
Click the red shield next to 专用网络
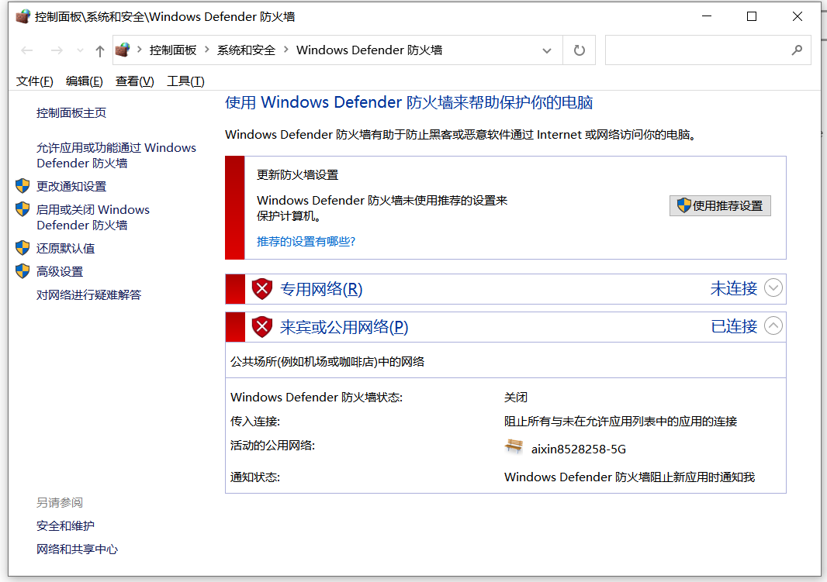[263, 289]
